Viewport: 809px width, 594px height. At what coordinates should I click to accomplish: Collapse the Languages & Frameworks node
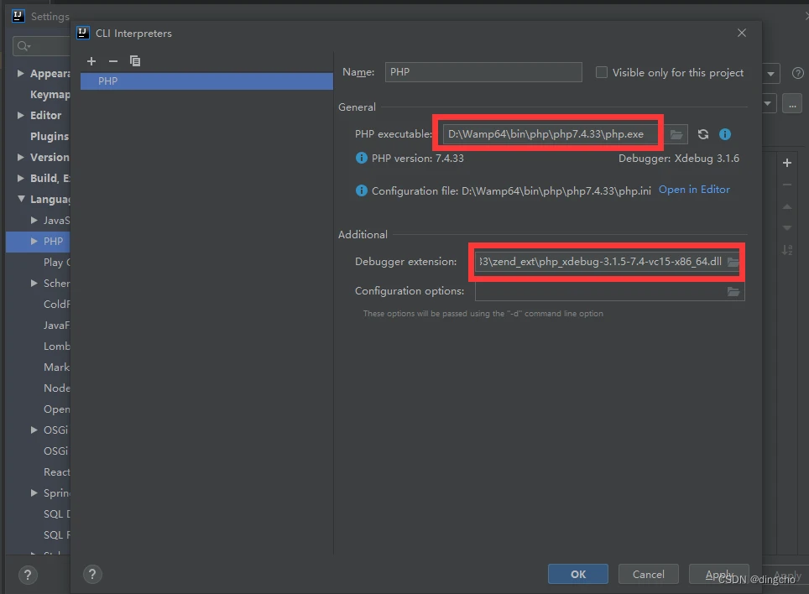[21, 199]
